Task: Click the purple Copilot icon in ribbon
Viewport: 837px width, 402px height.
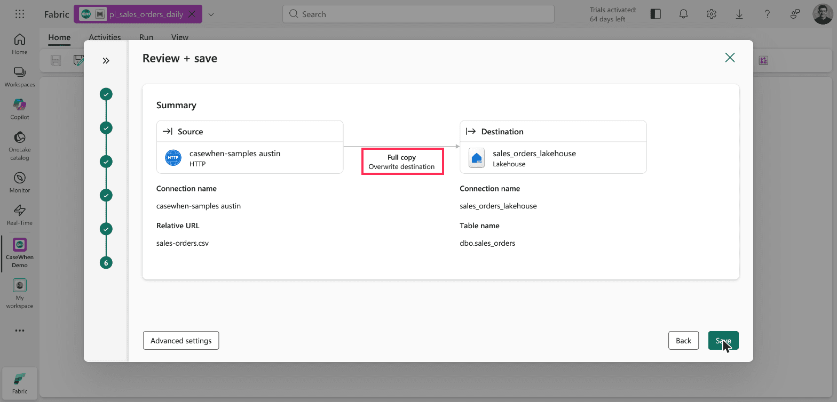Action: (x=763, y=60)
